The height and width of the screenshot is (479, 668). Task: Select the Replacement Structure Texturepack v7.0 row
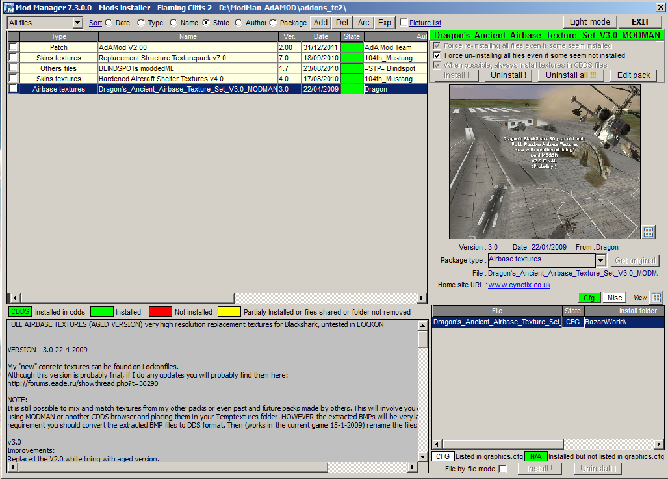point(218,58)
